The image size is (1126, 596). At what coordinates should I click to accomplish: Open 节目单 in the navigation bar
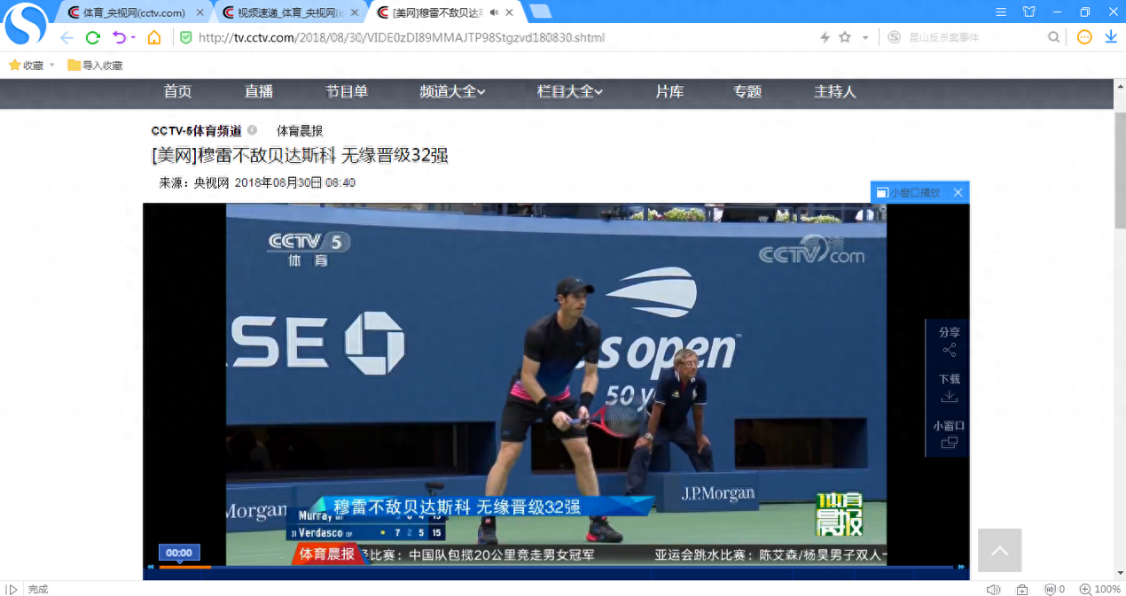(x=347, y=91)
